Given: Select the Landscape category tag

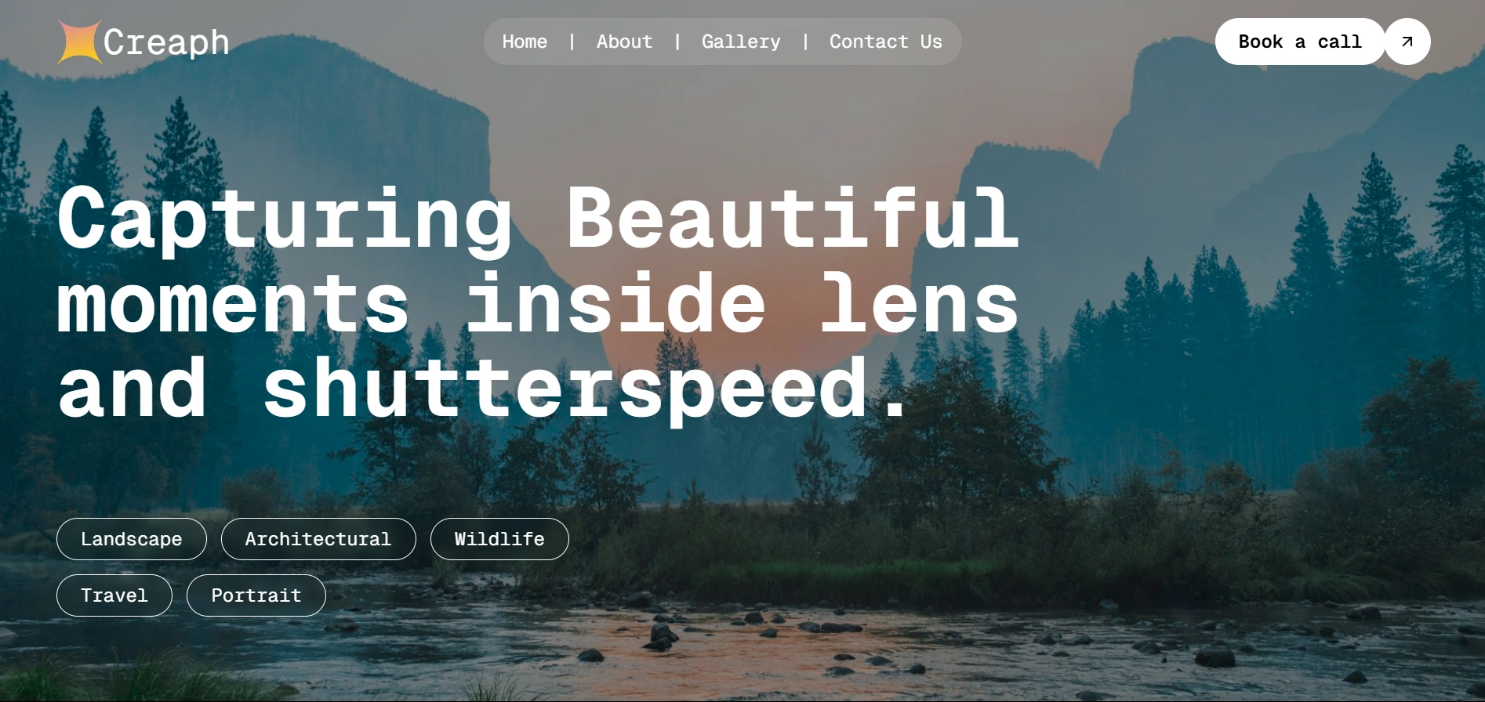Looking at the screenshot, I should (x=132, y=539).
